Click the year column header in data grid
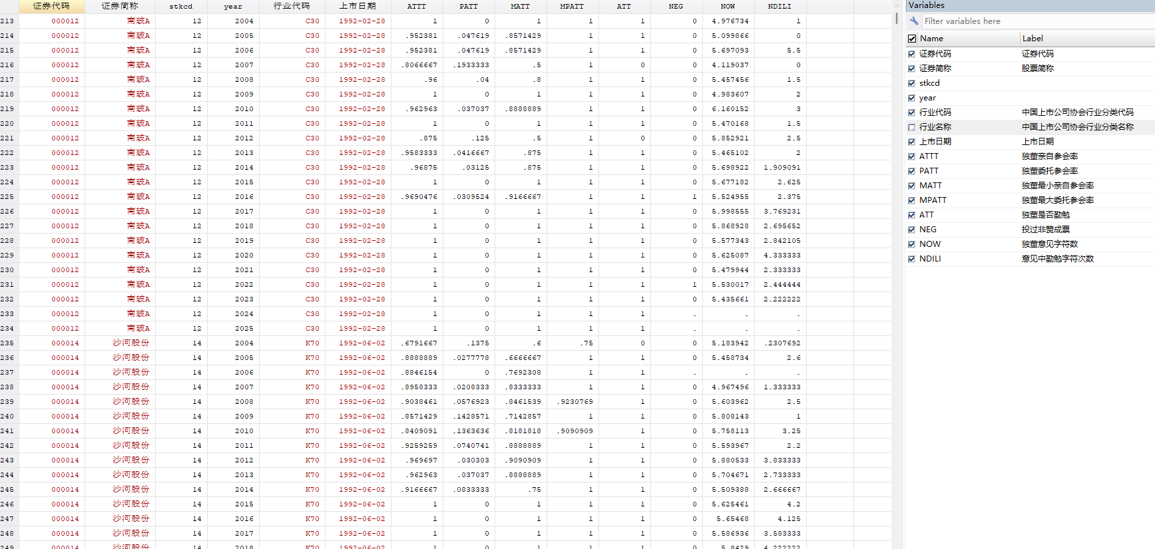Image resolution: width=1155 pixels, height=549 pixels. (x=232, y=6)
